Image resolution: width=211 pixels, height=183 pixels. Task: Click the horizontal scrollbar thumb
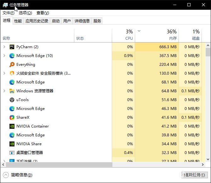click(59, 165)
